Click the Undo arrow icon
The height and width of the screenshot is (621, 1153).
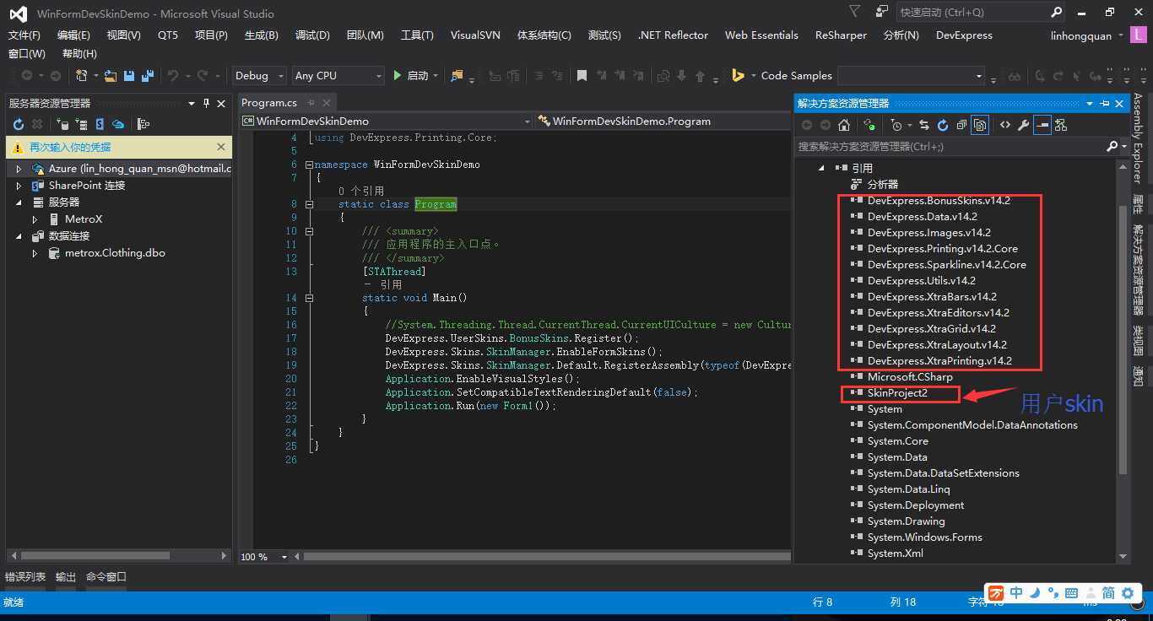pyautogui.click(x=173, y=76)
